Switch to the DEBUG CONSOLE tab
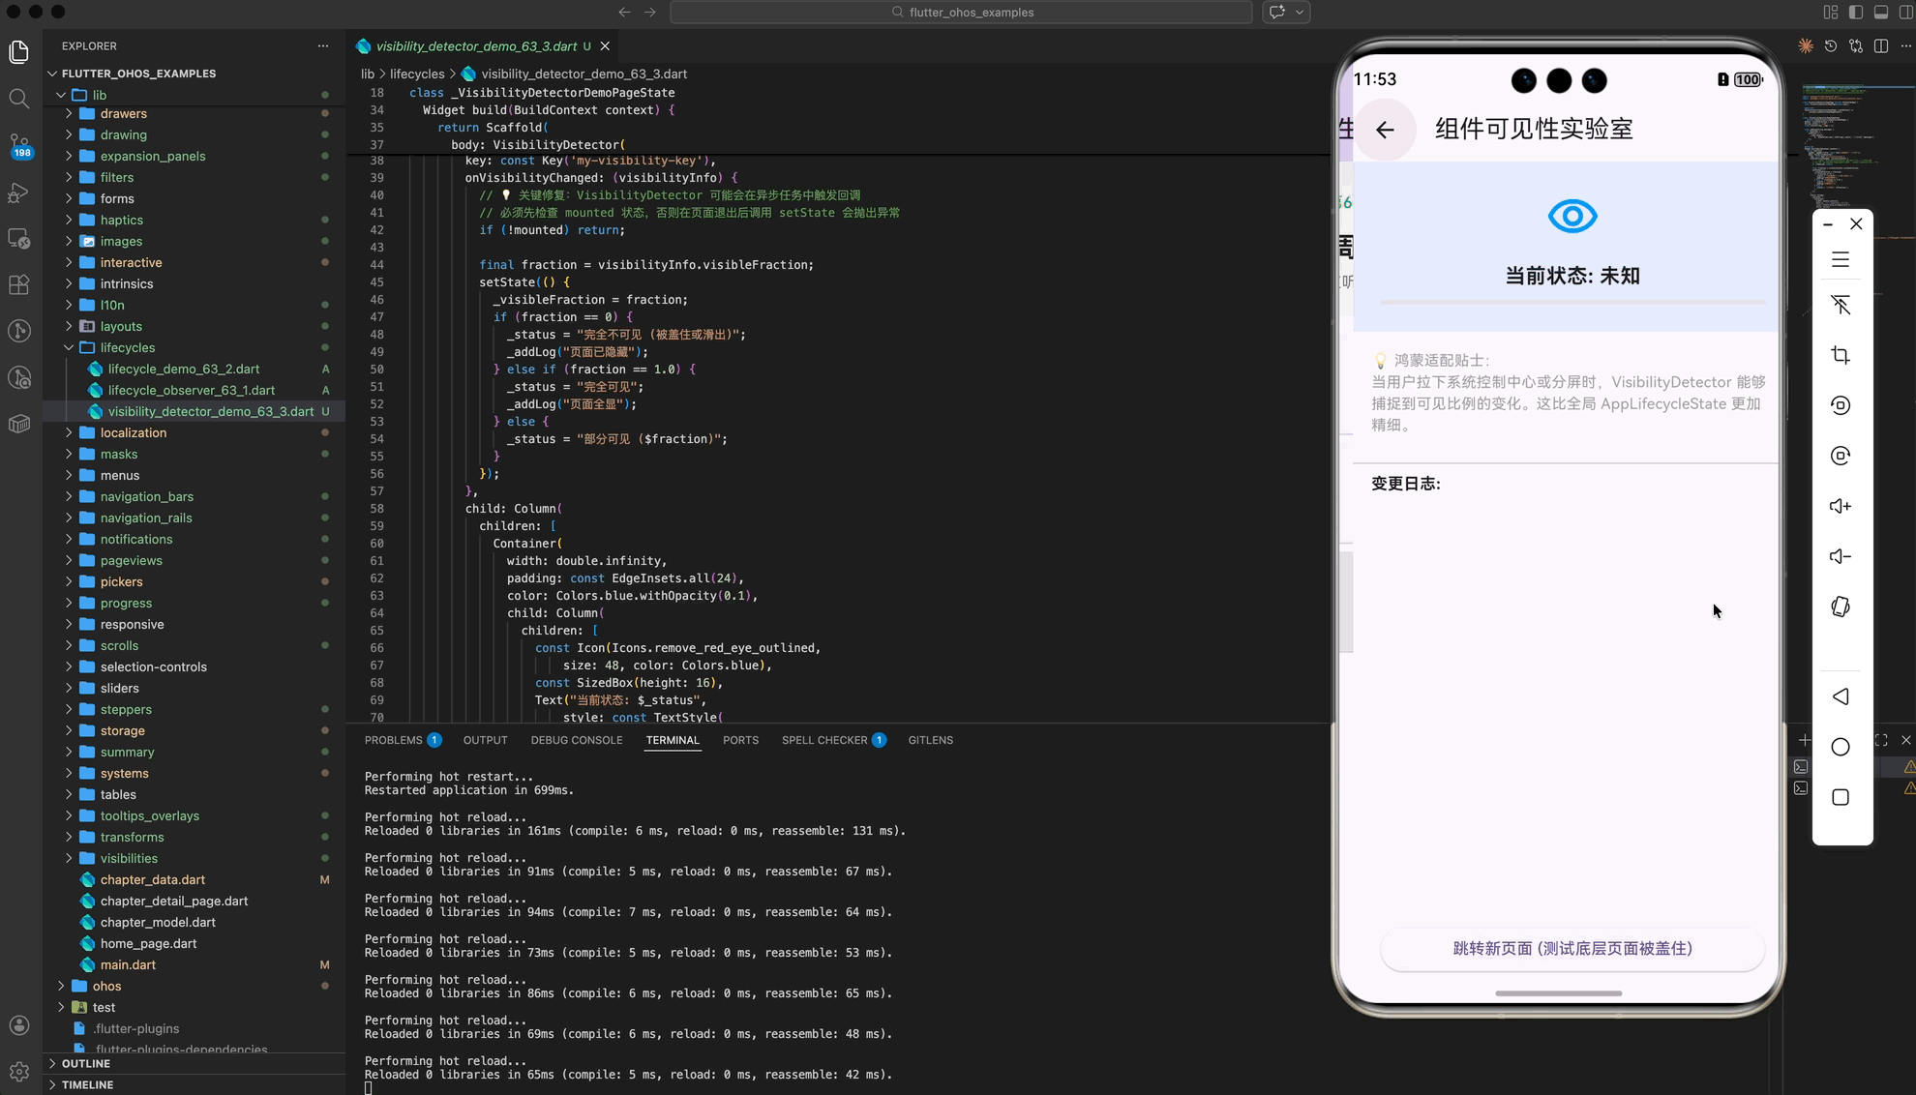Viewport: 1916px width, 1095px height. (576, 740)
